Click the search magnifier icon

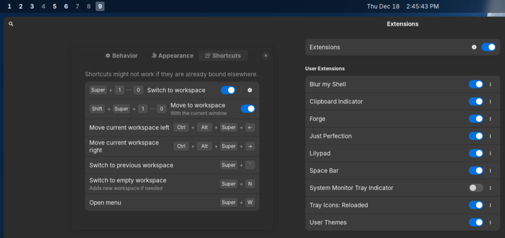[x=11, y=24]
